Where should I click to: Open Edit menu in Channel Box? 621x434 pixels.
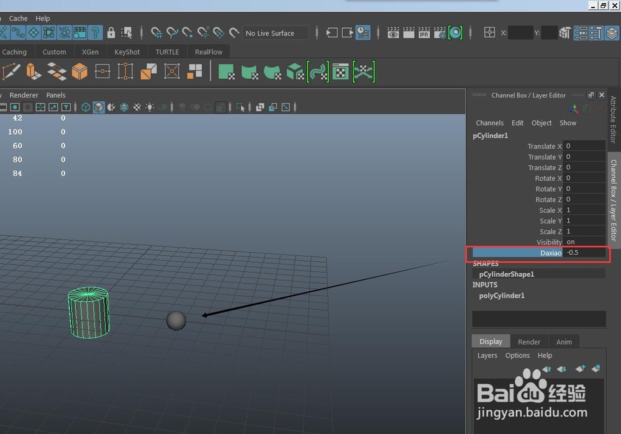point(517,123)
